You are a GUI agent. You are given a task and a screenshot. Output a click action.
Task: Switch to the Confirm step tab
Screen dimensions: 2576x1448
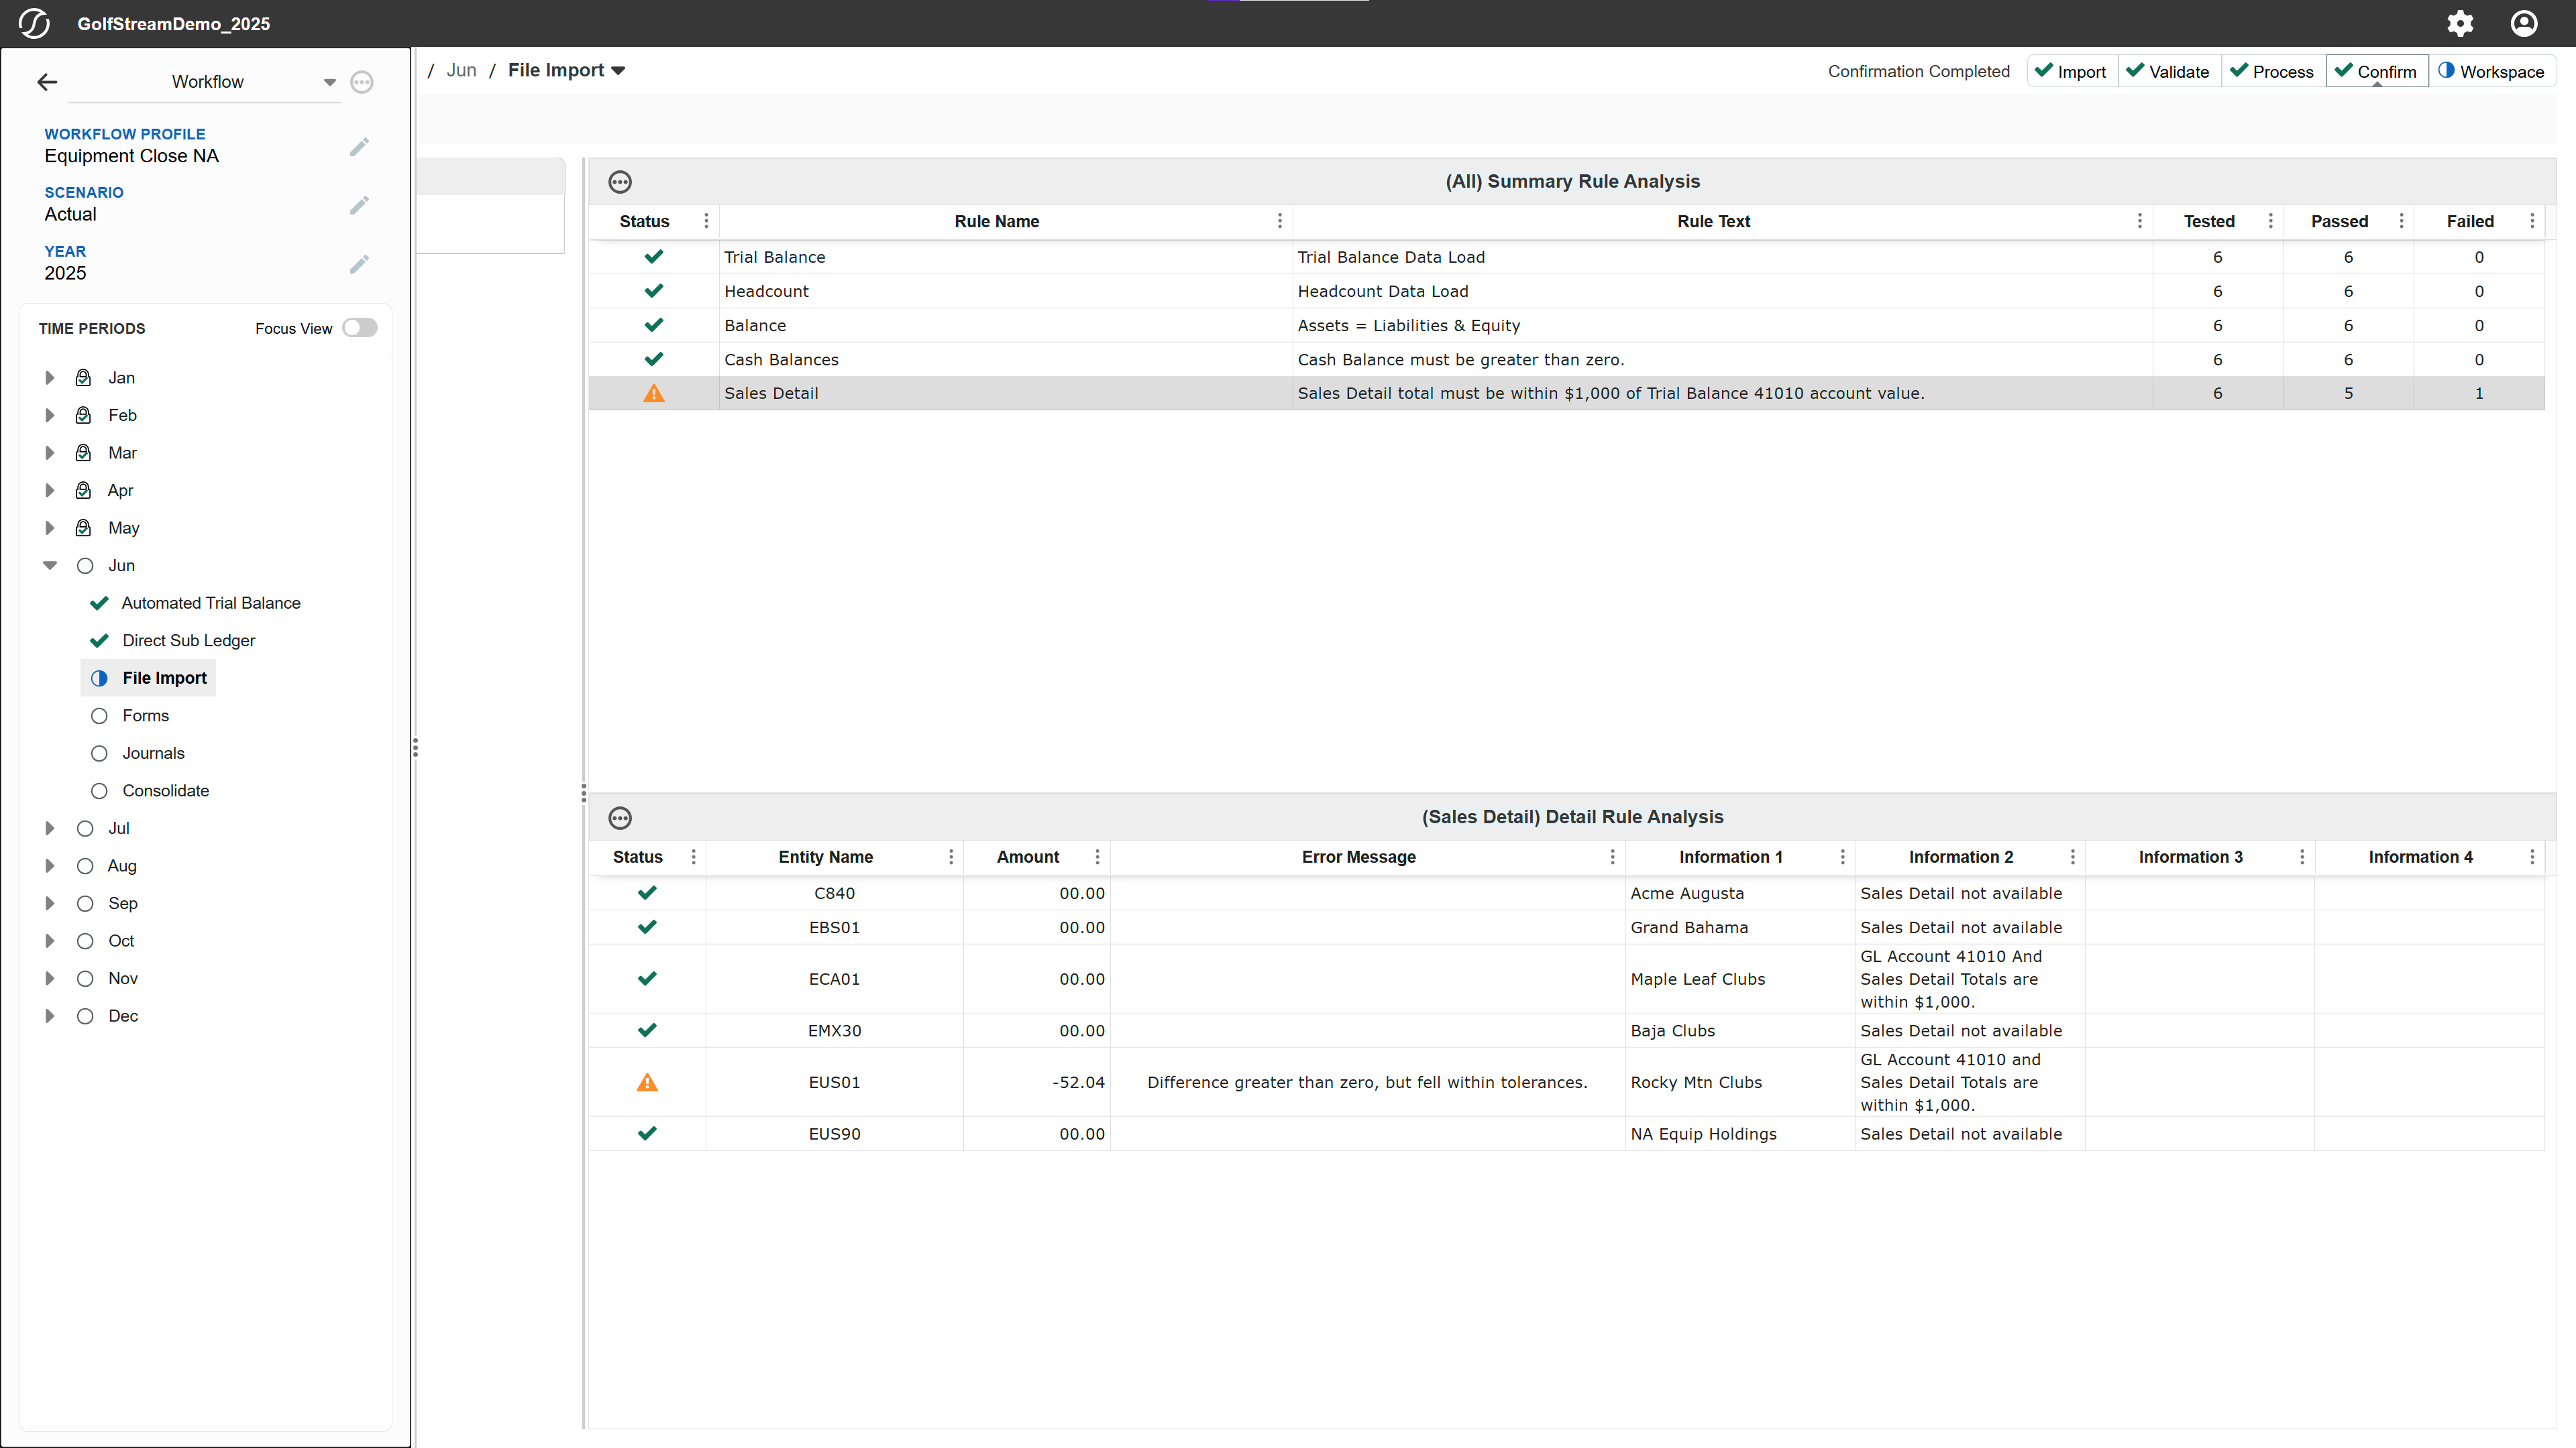(2377, 71)
